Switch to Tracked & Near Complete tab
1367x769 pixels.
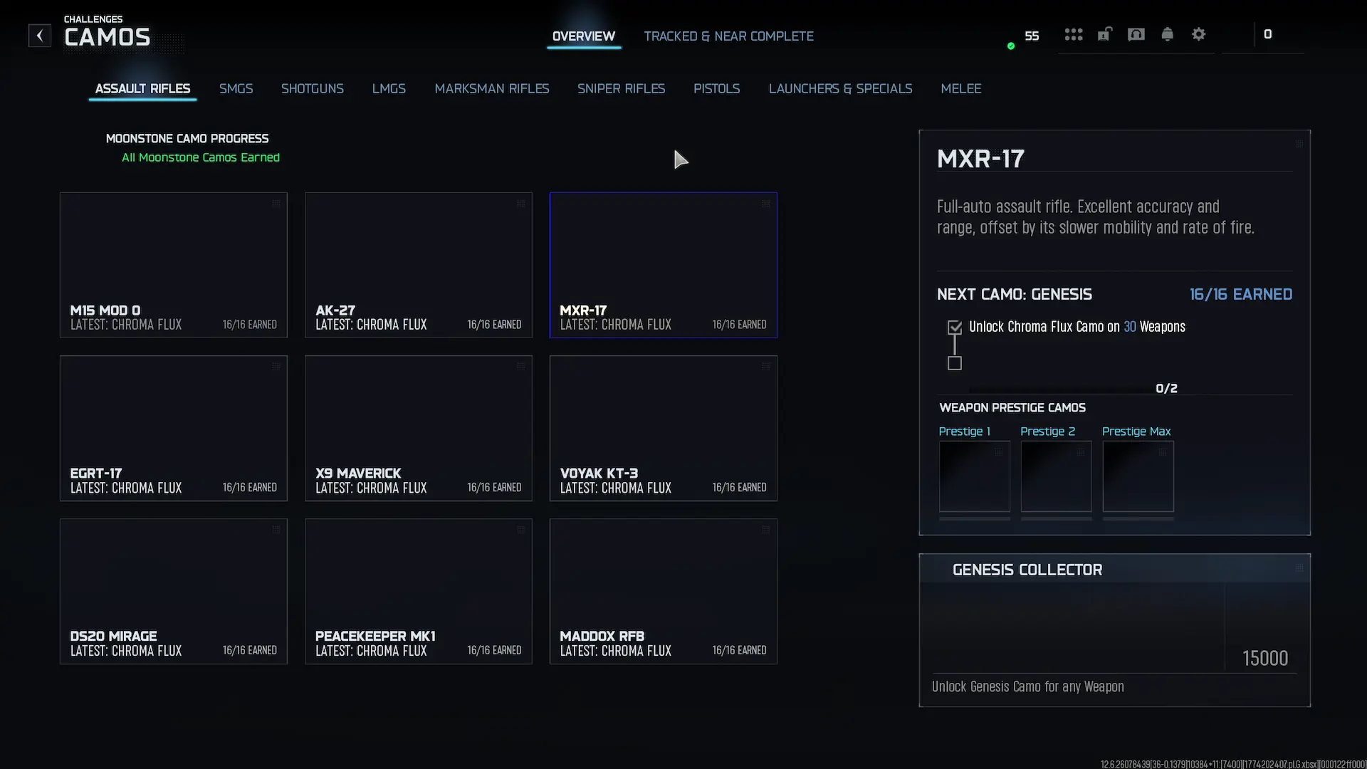coord(728,36)
